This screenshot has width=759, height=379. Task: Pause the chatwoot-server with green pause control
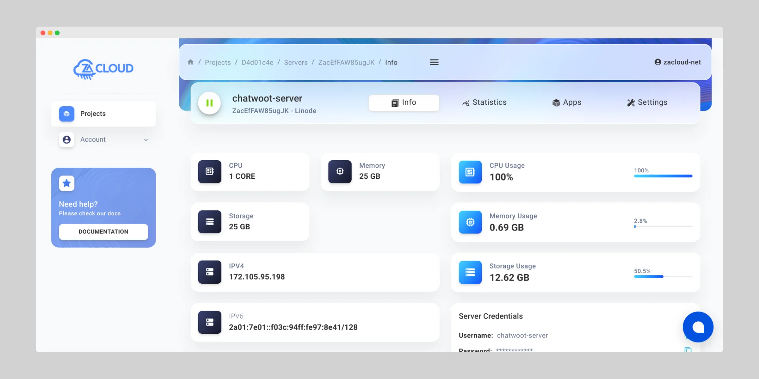tap(209, 103)
